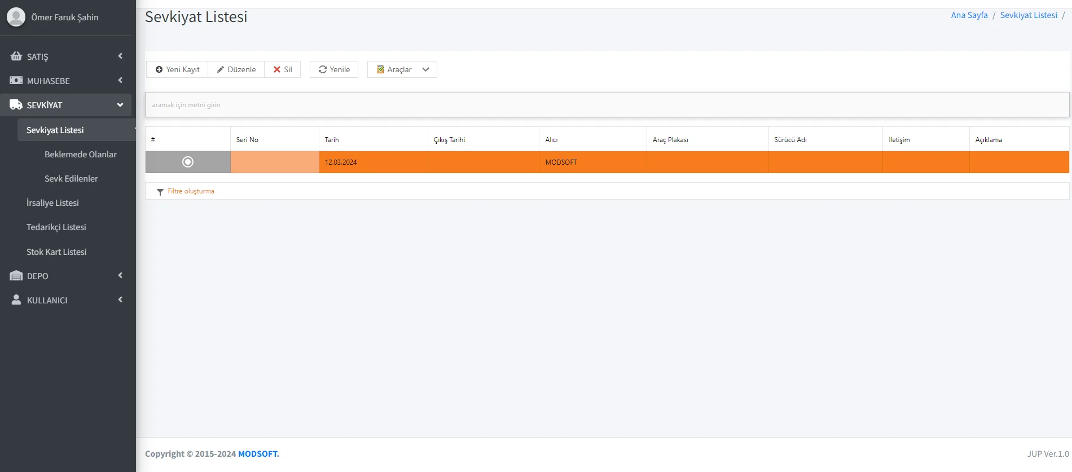Click the pencil icon on Düzenle

[221, 69]
